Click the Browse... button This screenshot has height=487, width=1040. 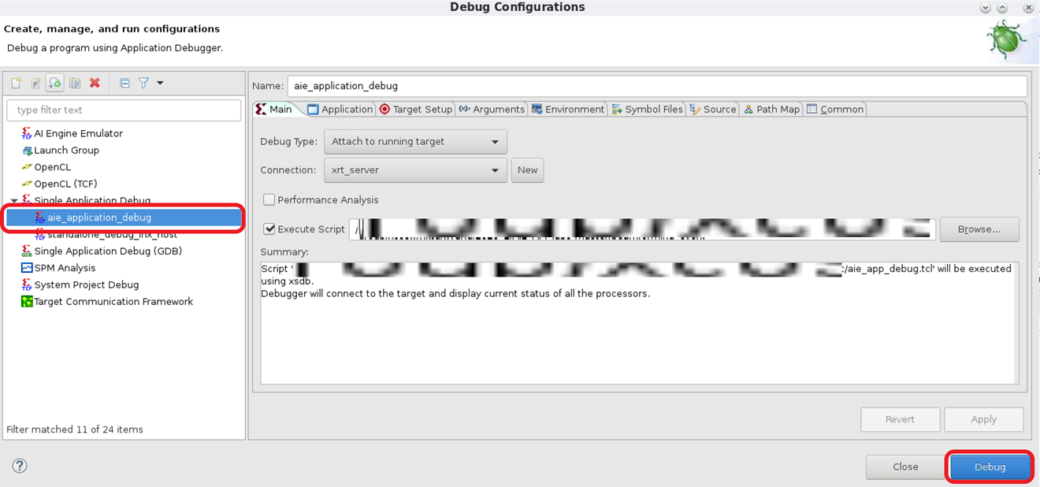[x=979, y=229]
